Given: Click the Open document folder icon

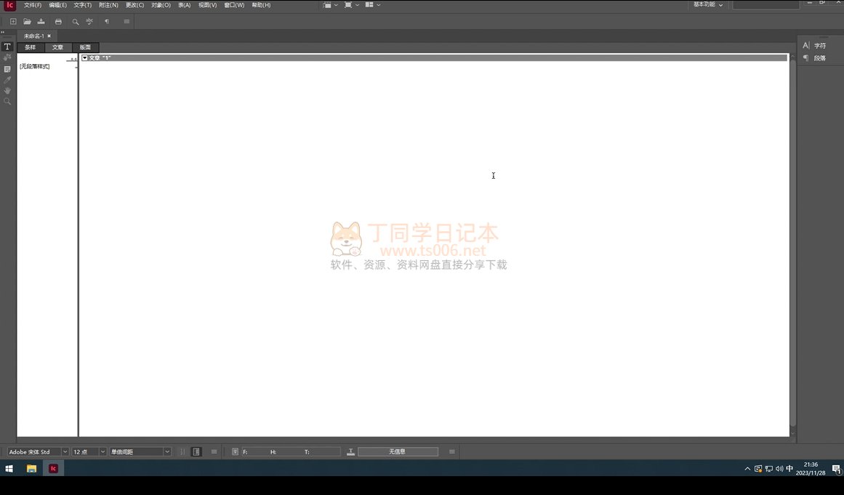Looking at the screenshot, I should [27, 22].
